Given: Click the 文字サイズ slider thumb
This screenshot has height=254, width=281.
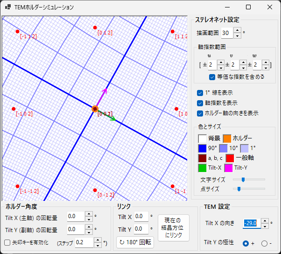Looking at the screenshot, I should coord(243,179).
